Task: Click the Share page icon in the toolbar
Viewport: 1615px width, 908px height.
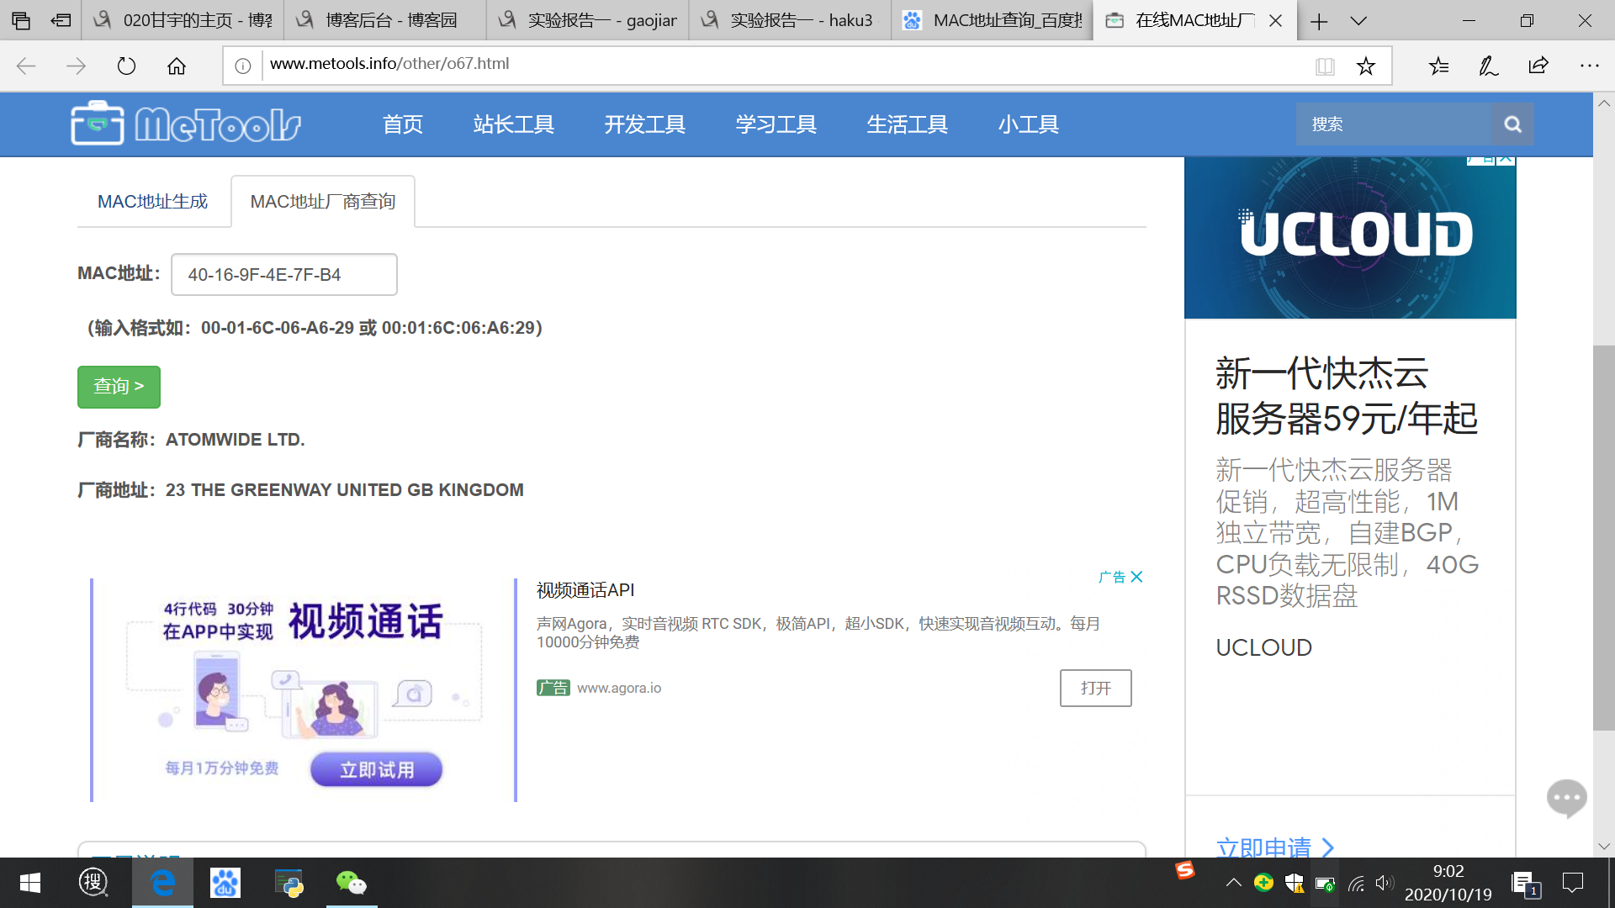Action: [x=1538, y=66]
